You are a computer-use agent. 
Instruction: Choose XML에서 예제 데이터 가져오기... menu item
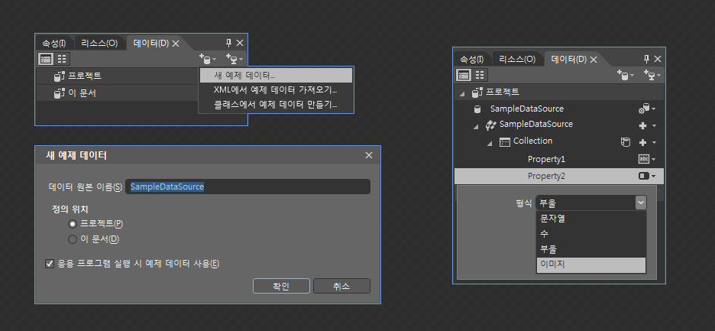click(x=276, y=90)
